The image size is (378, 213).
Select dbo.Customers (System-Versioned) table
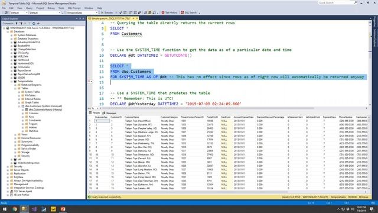(43, 106)
